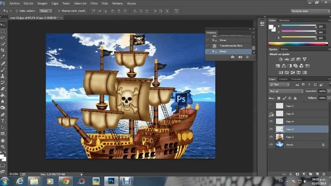Add Brightness/Contrast adjustment sun icon
The height and width of the screenshot is (186, 331).
[280, 59]
